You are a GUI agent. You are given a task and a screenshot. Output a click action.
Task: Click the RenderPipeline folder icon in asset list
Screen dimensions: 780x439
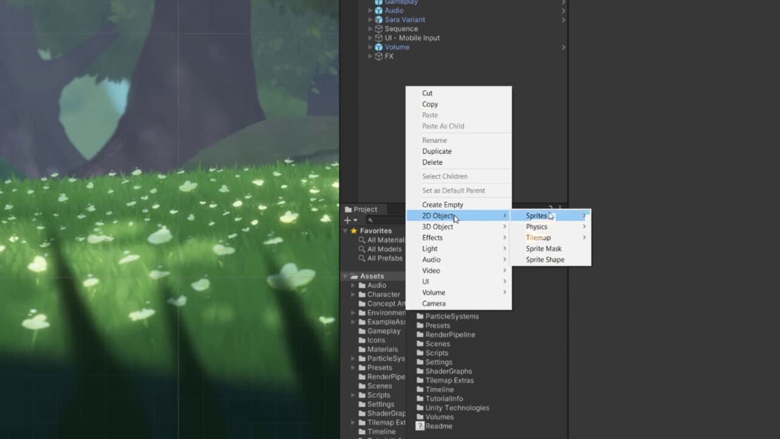419,335
